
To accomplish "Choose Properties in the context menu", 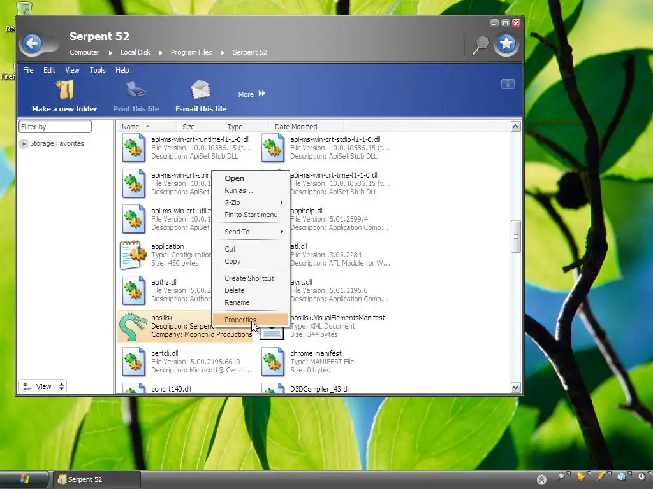I will pyautogui.click(x=251, y=320).
